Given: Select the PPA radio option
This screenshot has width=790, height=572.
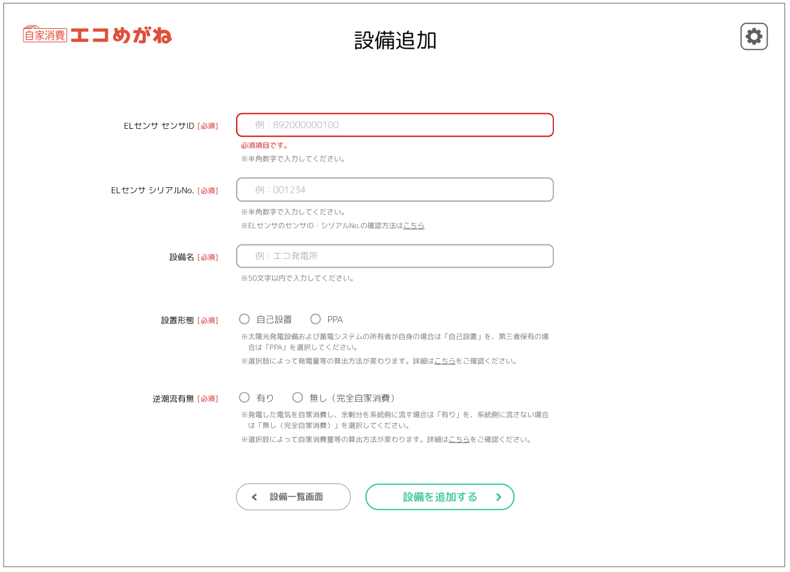Looking at the screenshot, I should (x=316, y=319).
